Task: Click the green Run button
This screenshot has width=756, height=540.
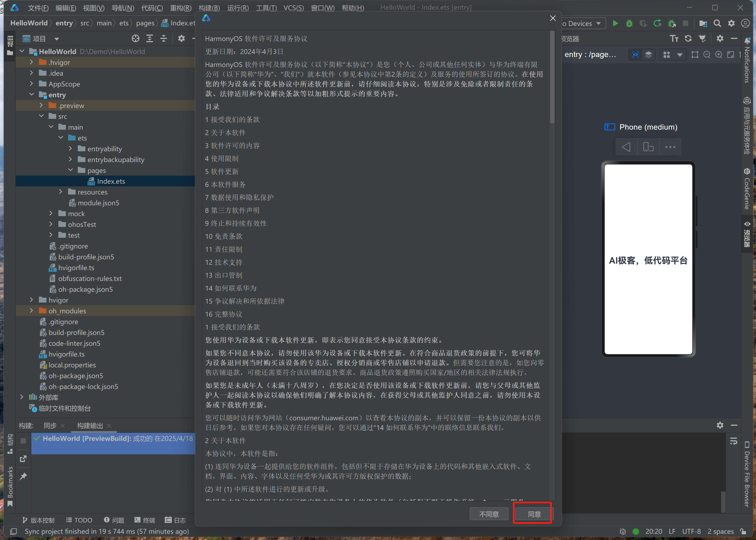Action: 615,23
